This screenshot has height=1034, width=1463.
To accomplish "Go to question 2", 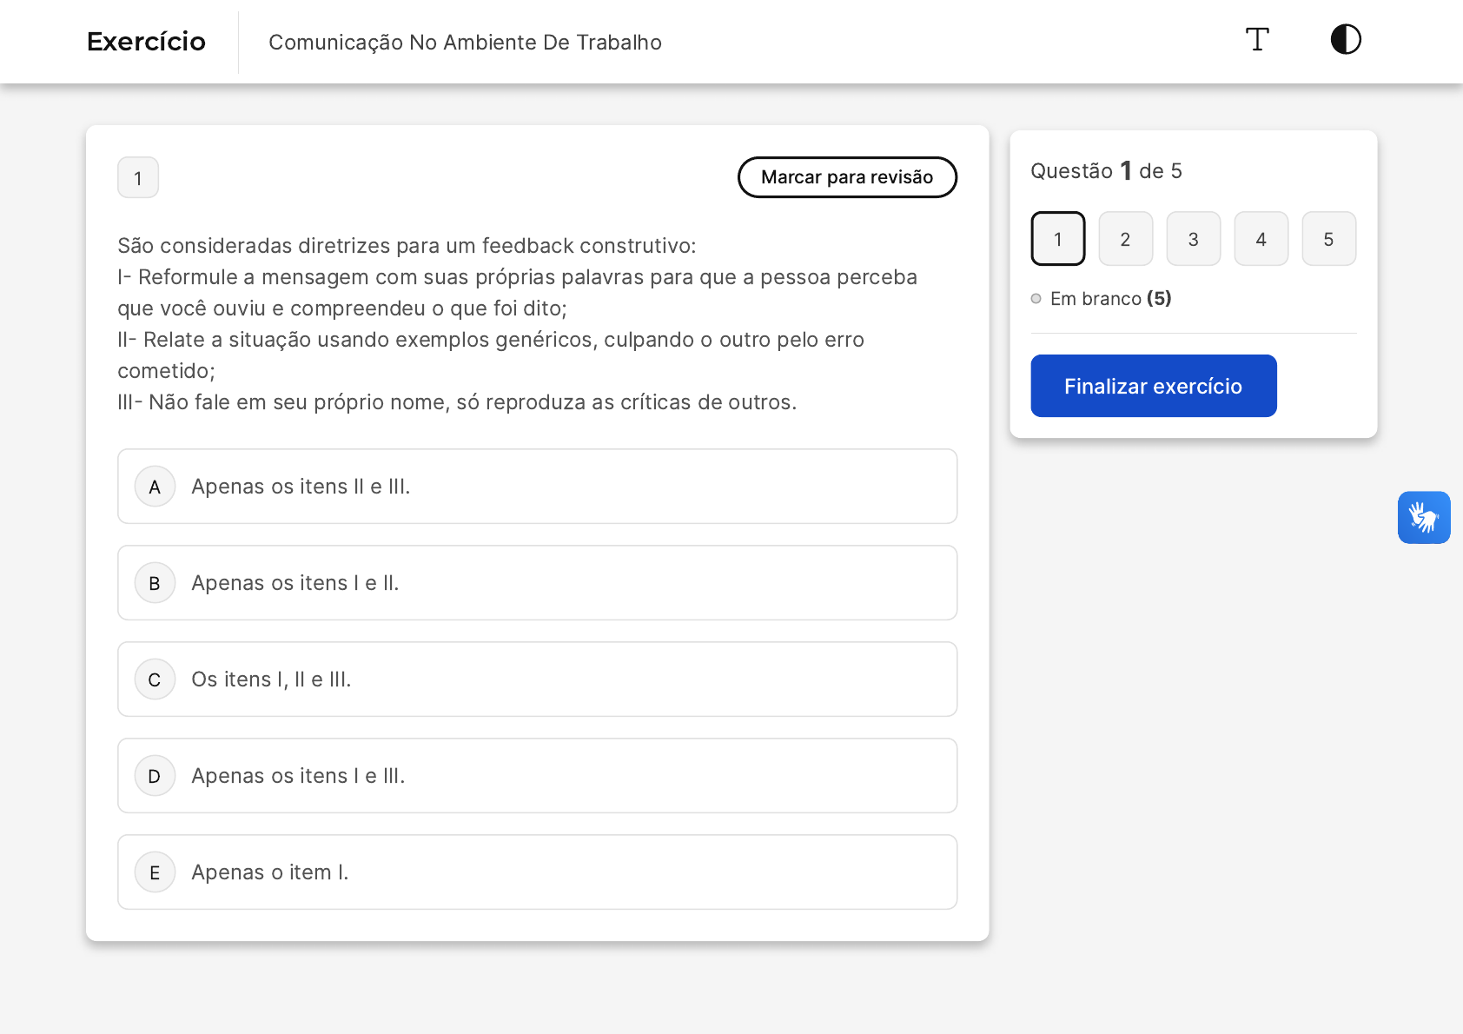I will point(1125,239).
